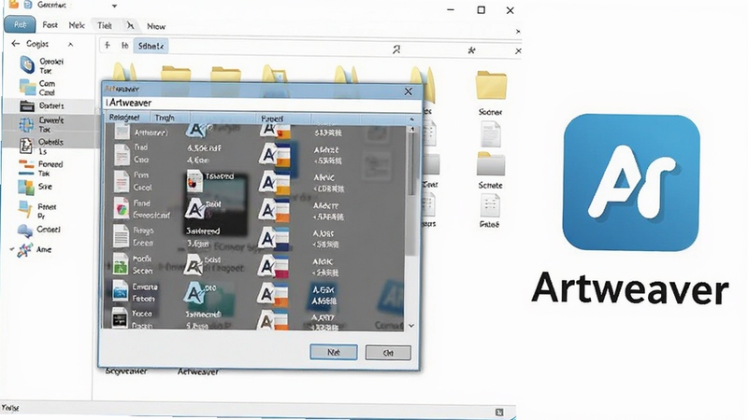Collapse the Gogias pane with the chevron
748x420 pixels.
click(71, 44)
